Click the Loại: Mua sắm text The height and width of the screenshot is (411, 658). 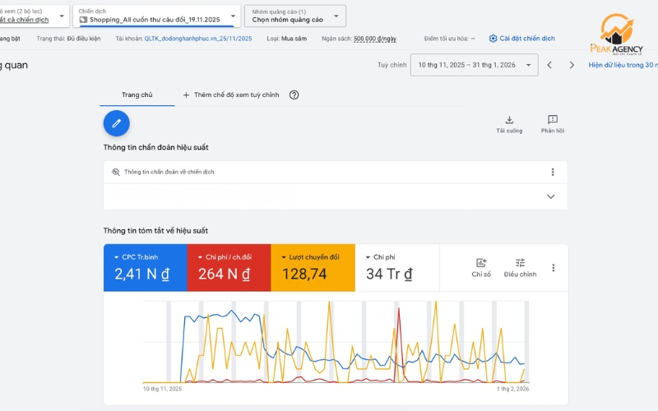pos(286,39)
